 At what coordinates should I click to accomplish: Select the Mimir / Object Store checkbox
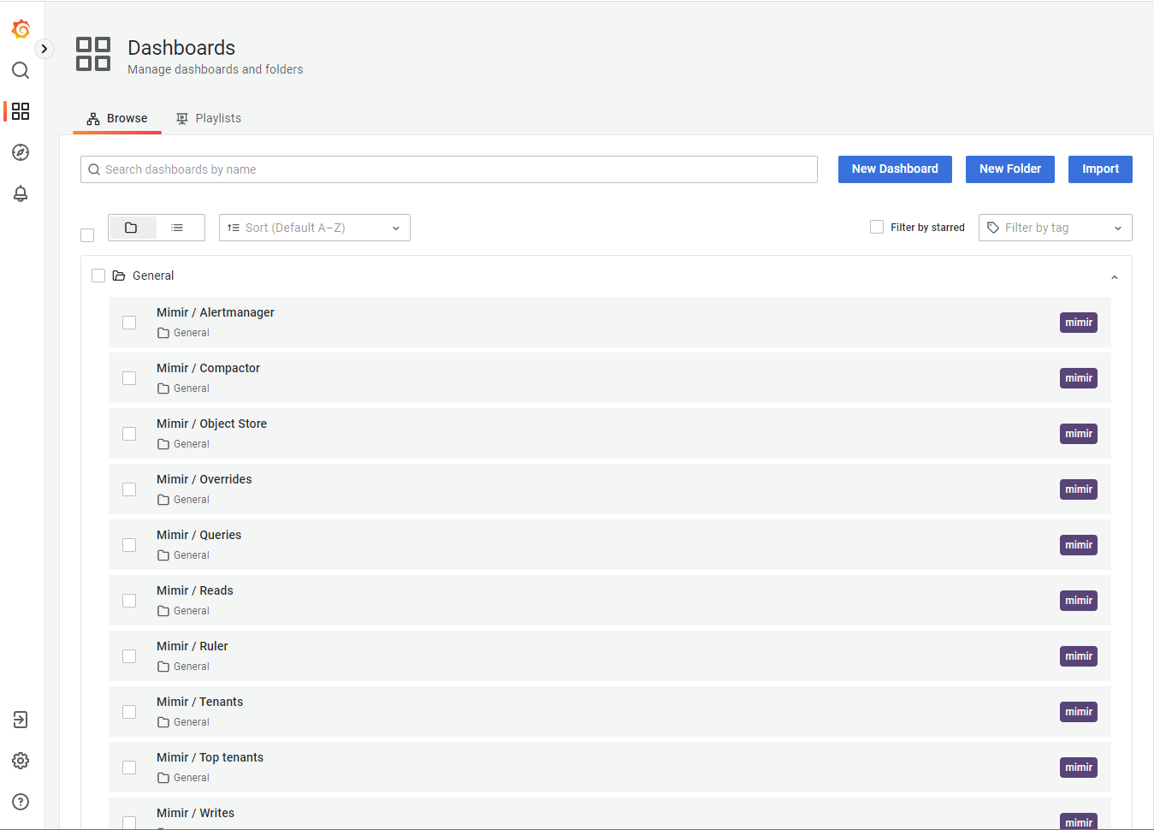(x=129, y=434)
